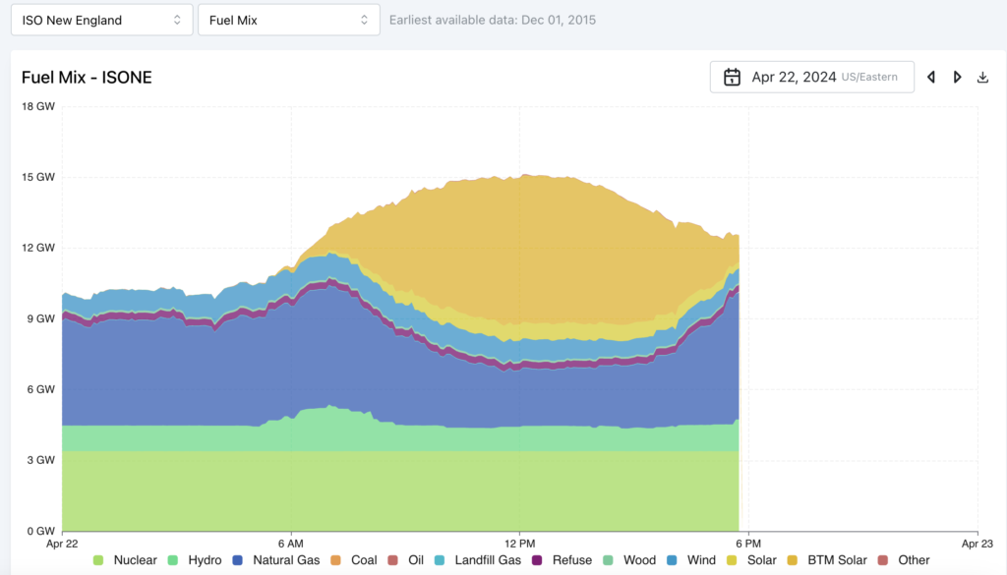
Task: Hide the Oil series via legend
Action: (x=406, y=560)
